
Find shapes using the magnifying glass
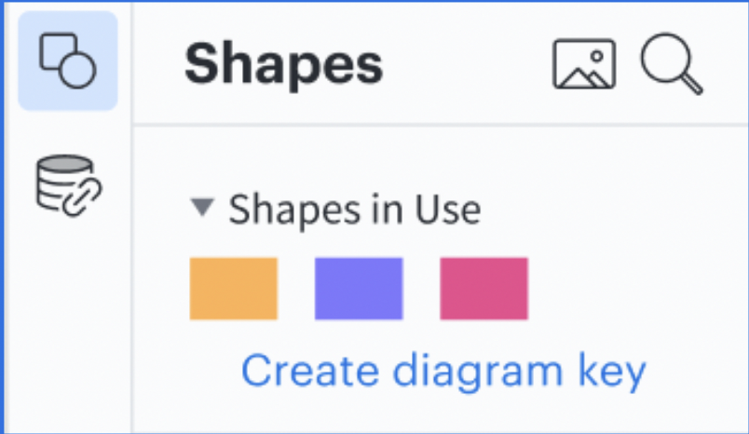(x=672, y=63)
